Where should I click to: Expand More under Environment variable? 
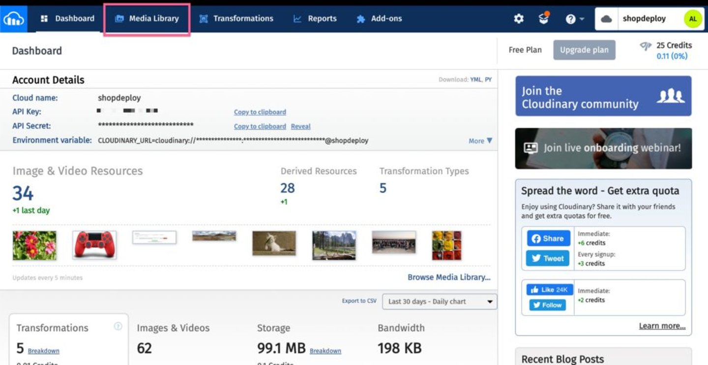coord(479,141)
